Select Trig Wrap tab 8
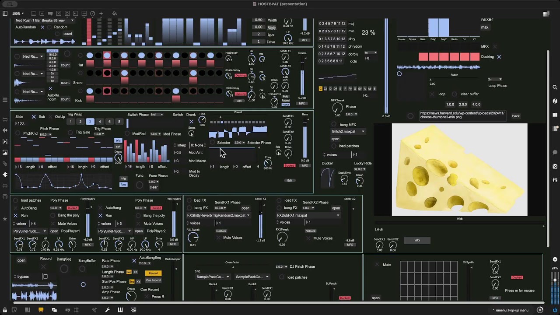Image resolution: width=560 pixels, height=315 pixels. pos(119,122)
